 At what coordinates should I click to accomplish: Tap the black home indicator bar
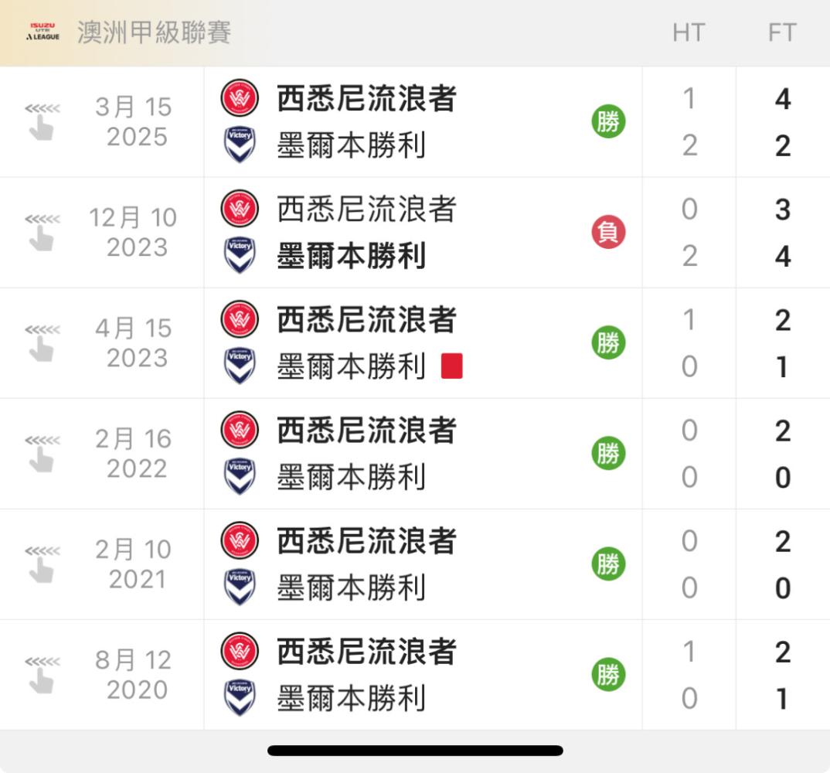(415, 751)
